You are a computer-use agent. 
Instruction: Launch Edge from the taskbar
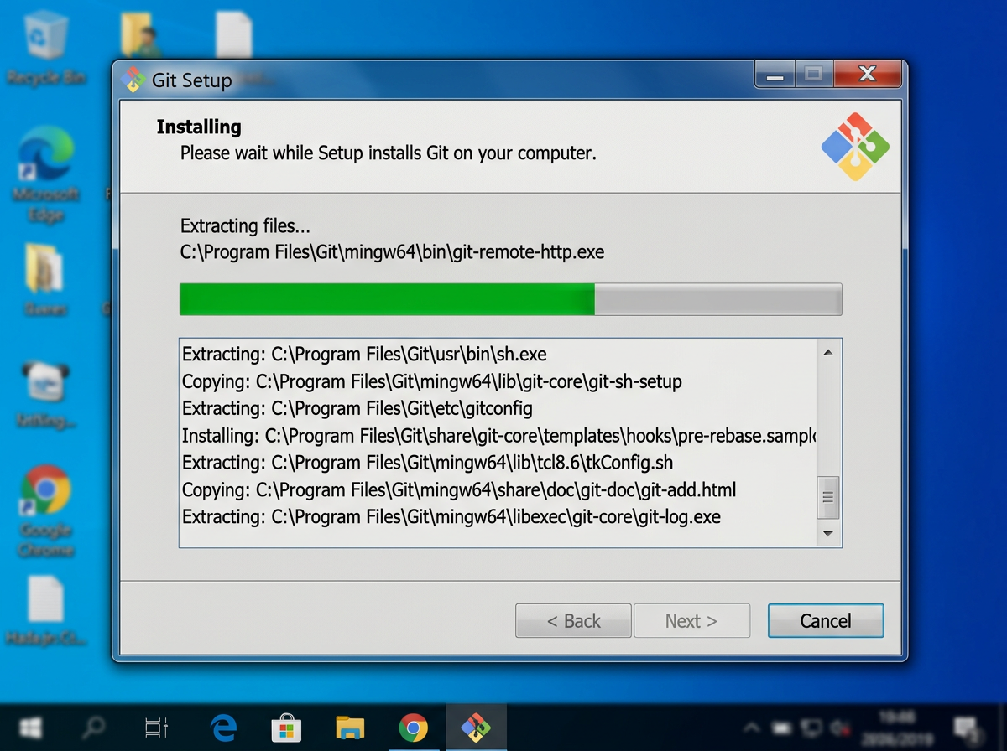pyautogui.click(x=223, y=728)
